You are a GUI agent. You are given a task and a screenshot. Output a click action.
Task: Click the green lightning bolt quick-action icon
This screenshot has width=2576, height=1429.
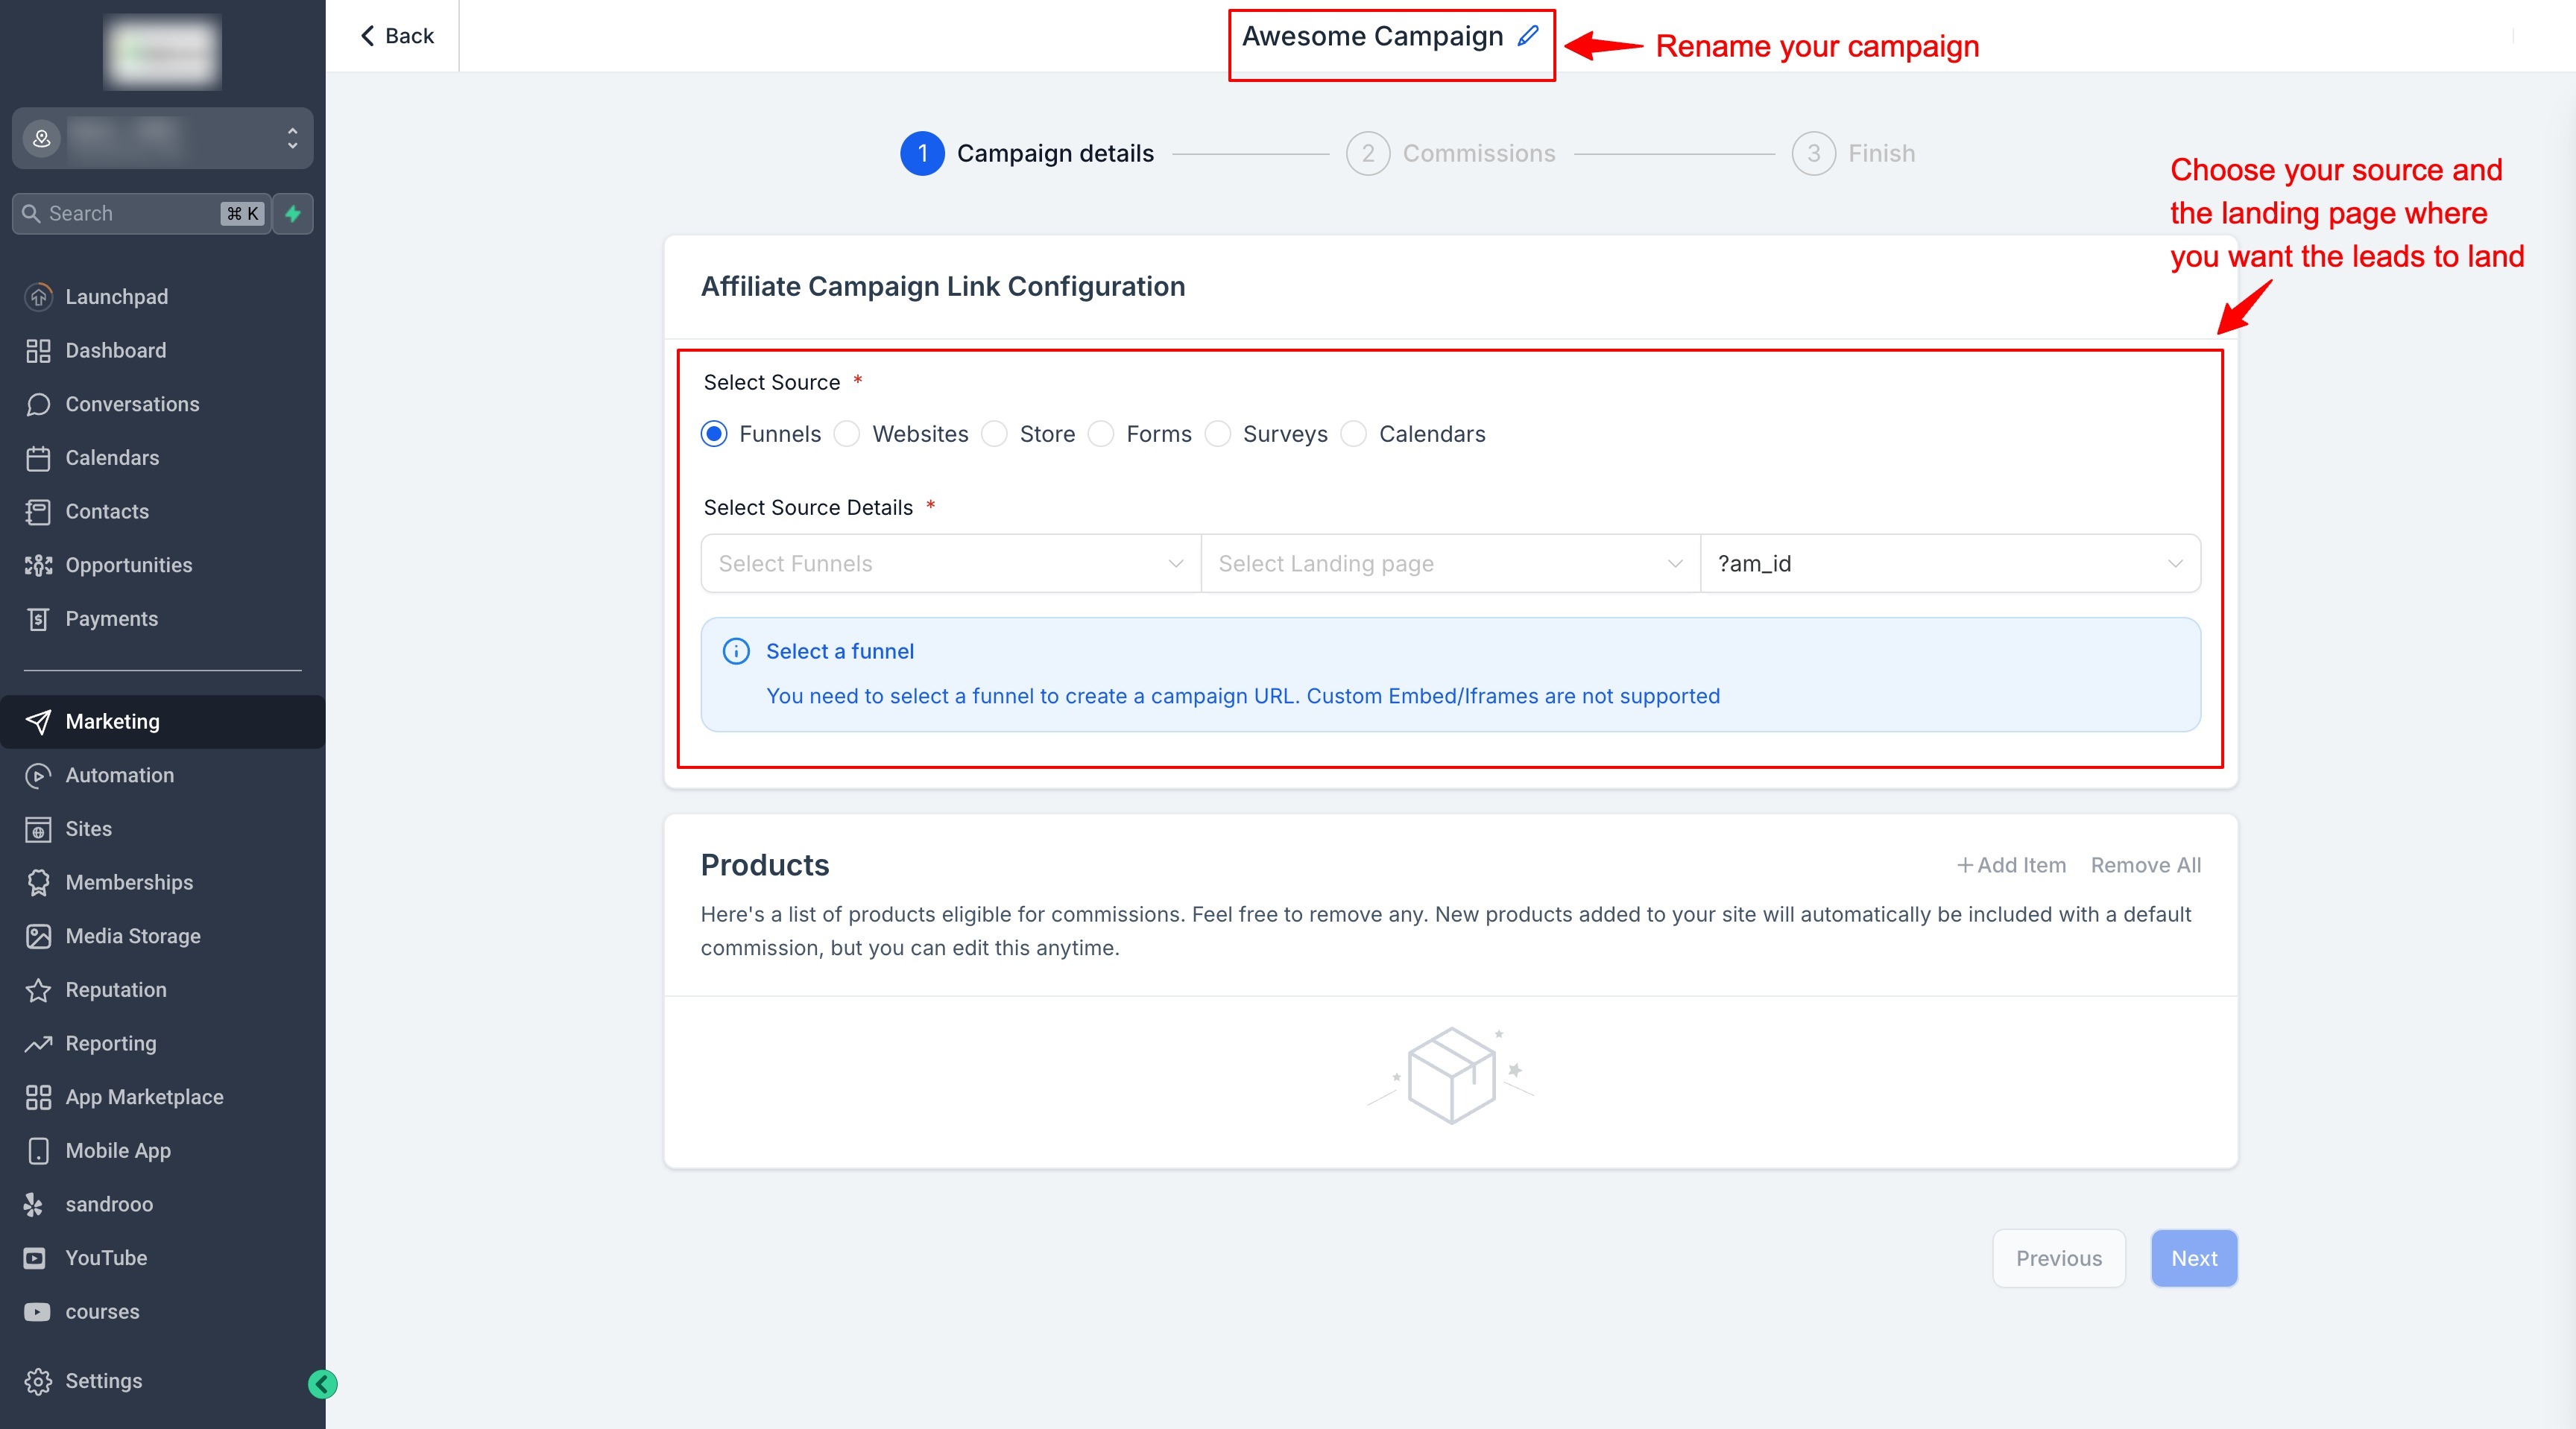[x=293, y=214]
